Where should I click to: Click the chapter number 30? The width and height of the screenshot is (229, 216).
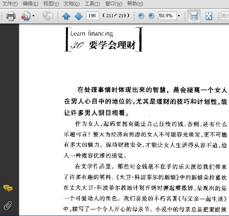coord(77,45)
